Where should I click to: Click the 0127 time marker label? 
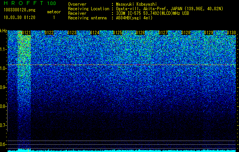click(163, 33)
